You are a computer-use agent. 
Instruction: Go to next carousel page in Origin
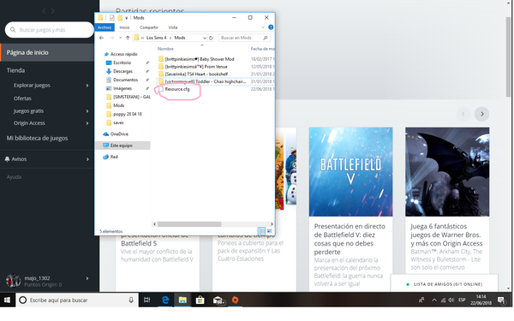coord(481,114)
